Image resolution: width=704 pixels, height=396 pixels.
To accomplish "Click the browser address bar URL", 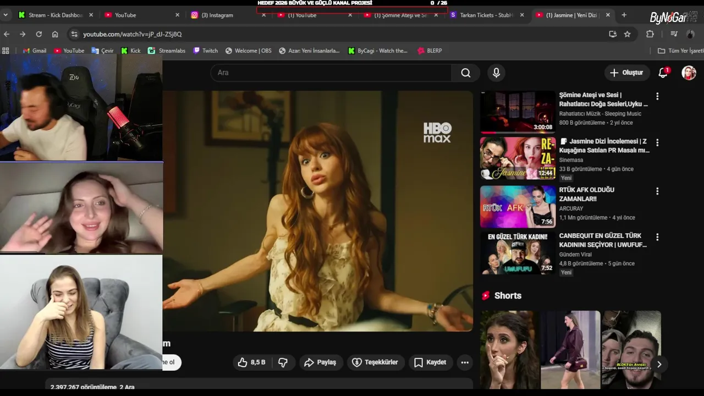I will tap(132, 34).
